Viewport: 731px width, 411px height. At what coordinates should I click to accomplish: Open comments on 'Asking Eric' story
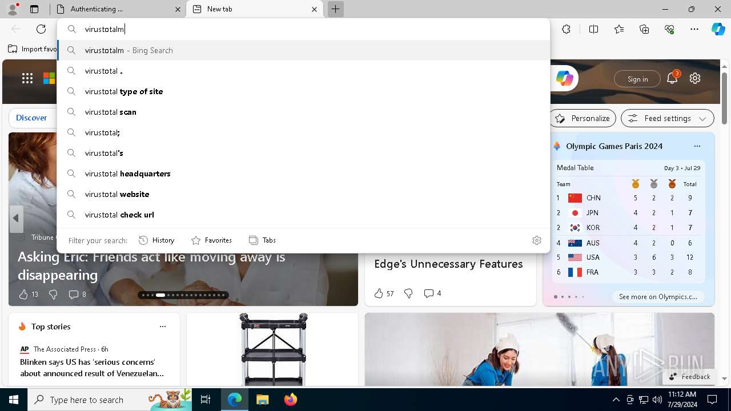click(x=78, y=295)
